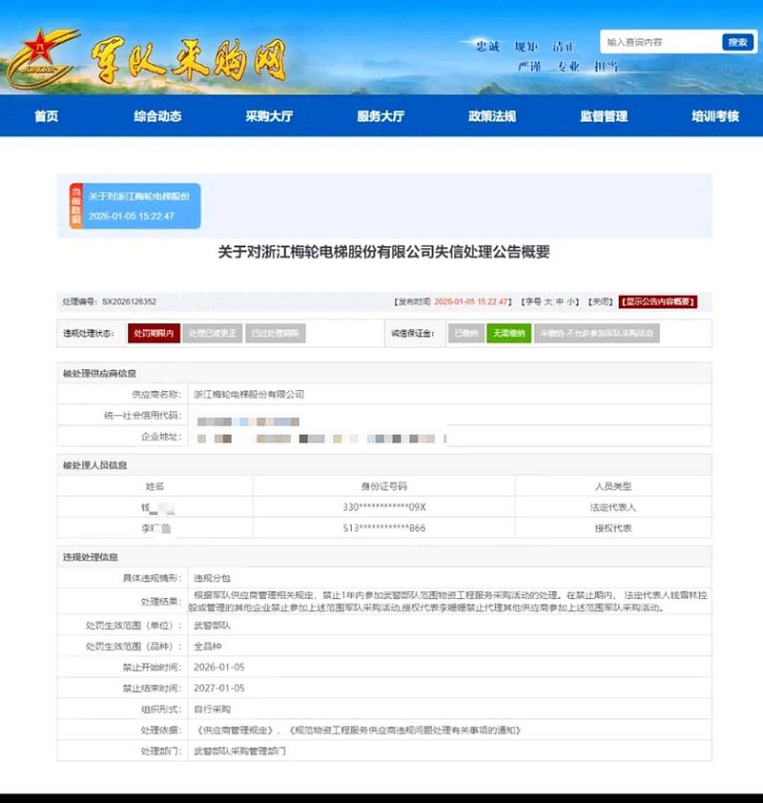Go to the 培训考核 section
763x803 pixels.
[715, 116]
